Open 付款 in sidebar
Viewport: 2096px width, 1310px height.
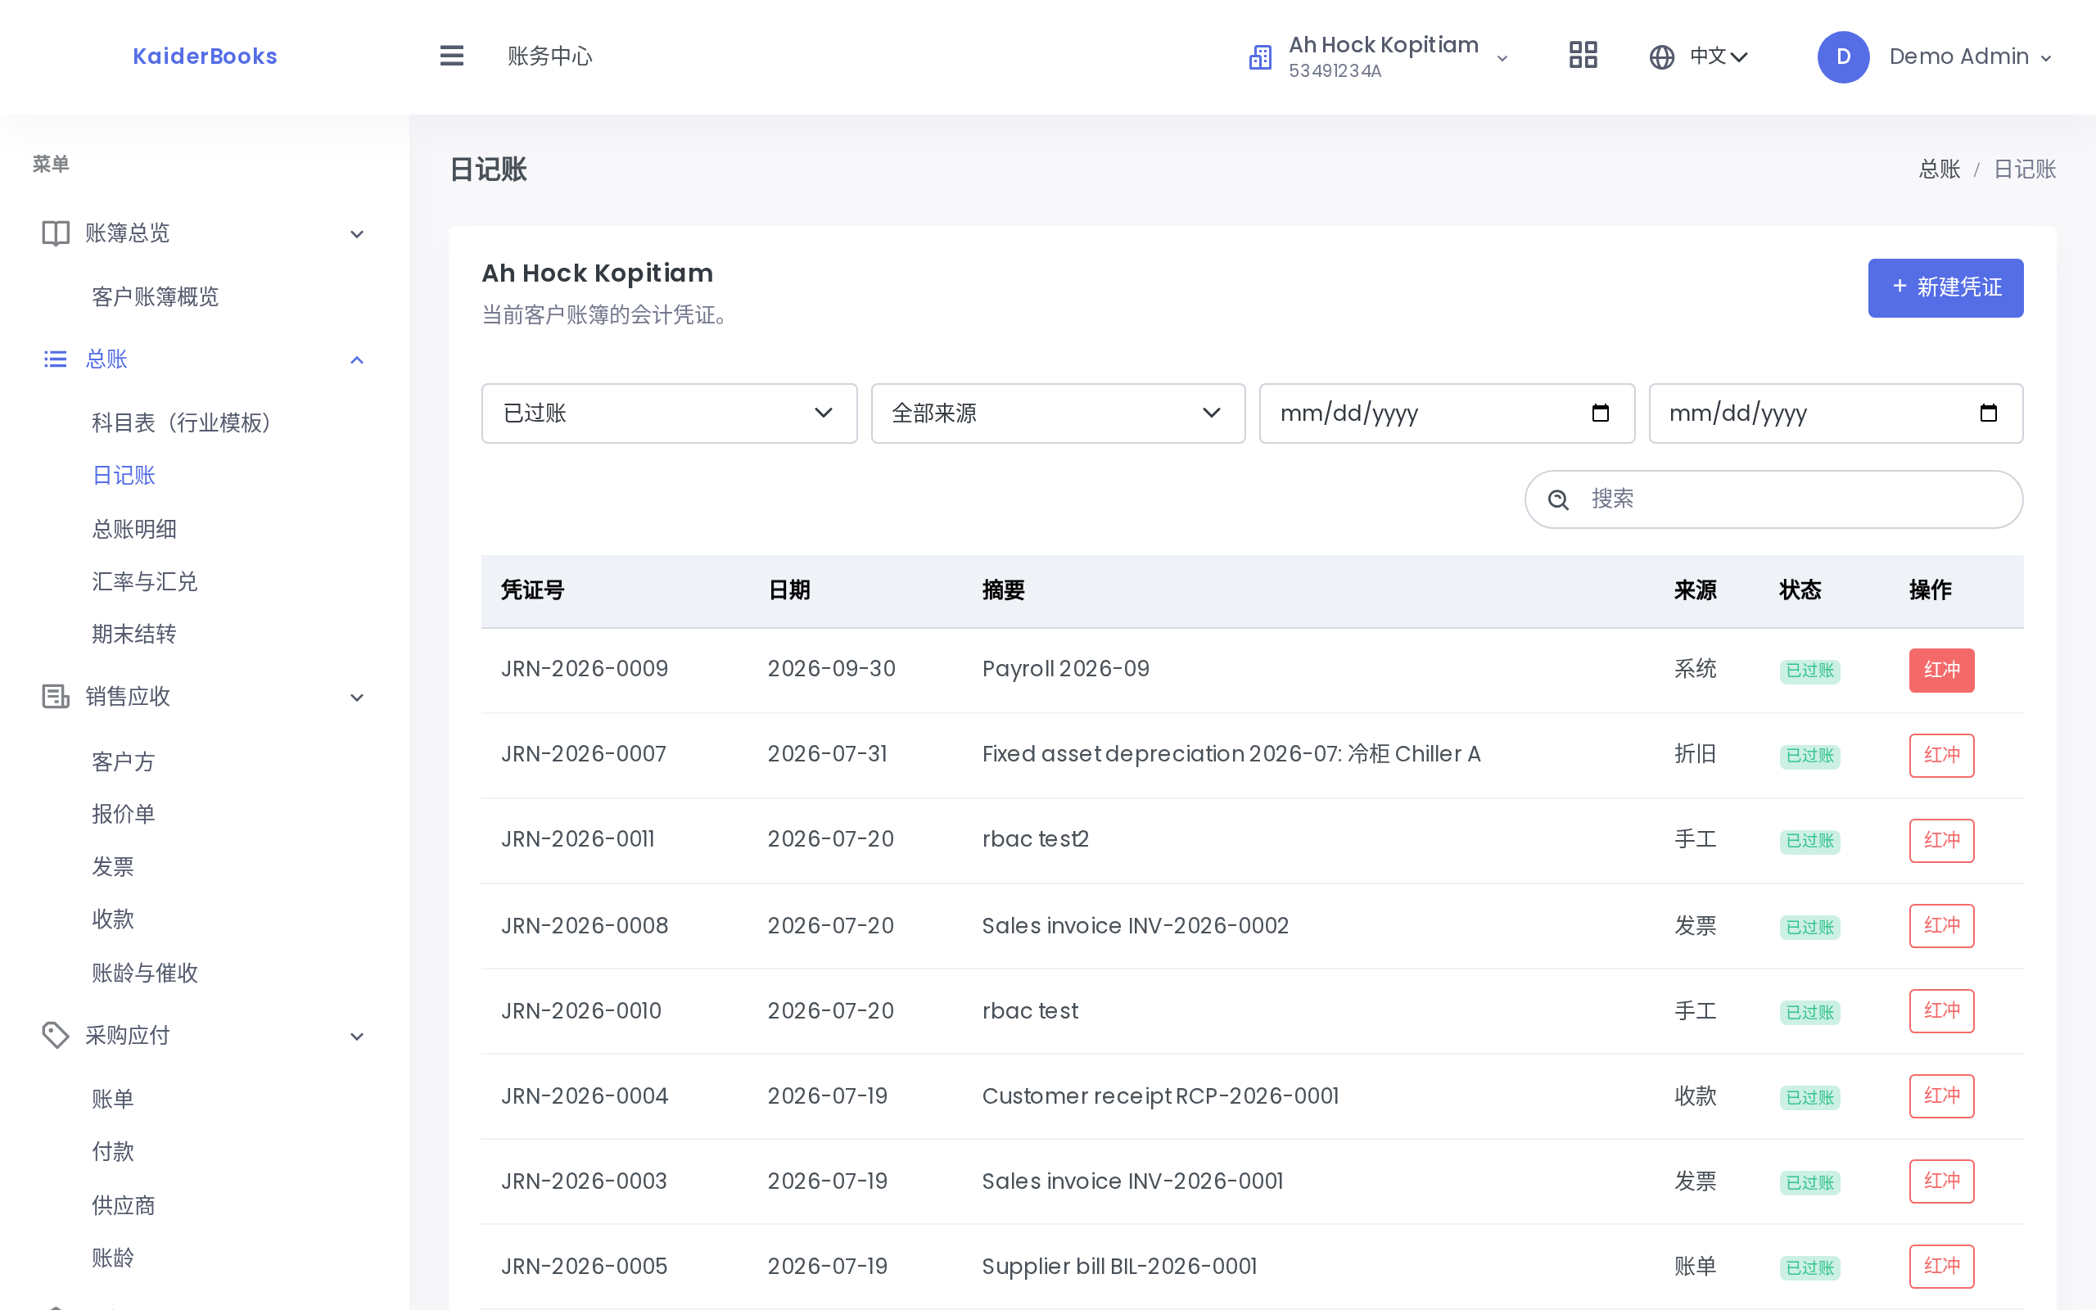(x=114, y=1151)
